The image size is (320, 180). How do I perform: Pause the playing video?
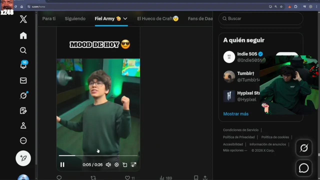point(62,164)
